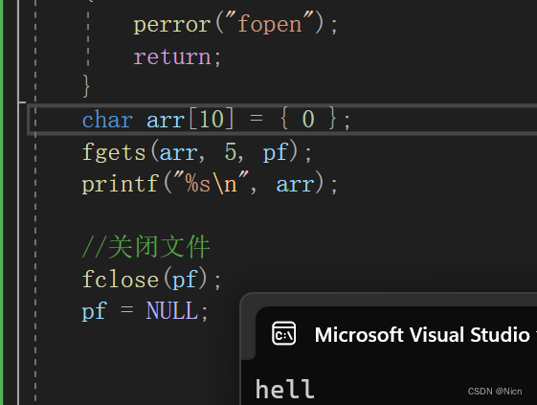Viewport: 537px width, 405px height.
Task: Click the char keyword on the highlighted line
Action: click(x=107, y=120)
